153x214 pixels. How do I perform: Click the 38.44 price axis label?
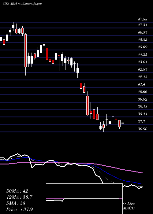(143, 114)
